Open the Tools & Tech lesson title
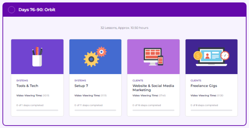Viewport: 249px width, 128px height. point(27,86)
